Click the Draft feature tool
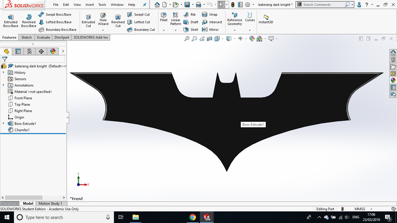 (x=191, y=22)
